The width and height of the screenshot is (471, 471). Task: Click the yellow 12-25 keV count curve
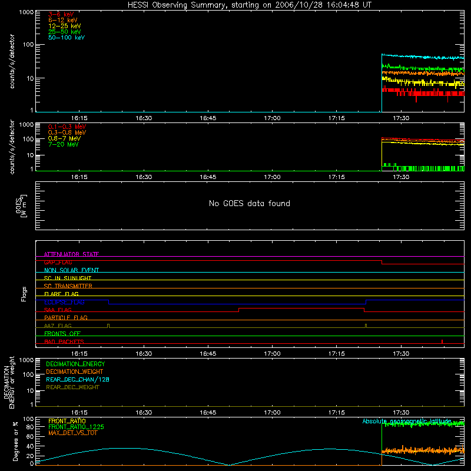[423, 82]
